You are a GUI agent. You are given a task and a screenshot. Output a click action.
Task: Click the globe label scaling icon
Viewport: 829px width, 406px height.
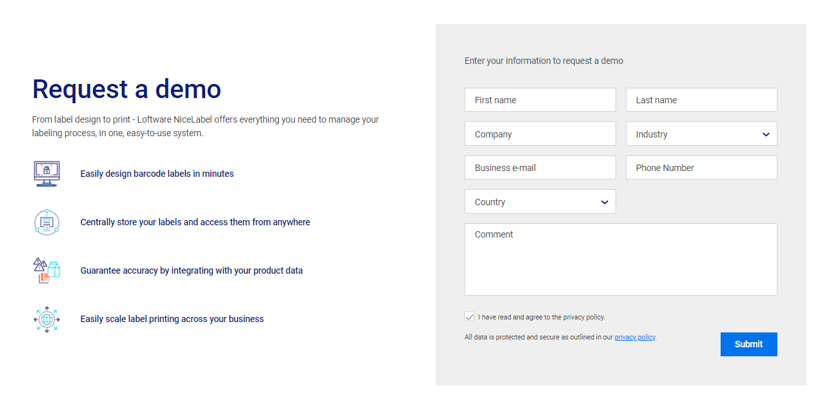tap(46, 319)
